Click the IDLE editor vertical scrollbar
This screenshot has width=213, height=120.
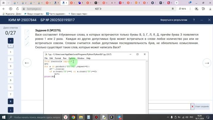coord(147,87)
